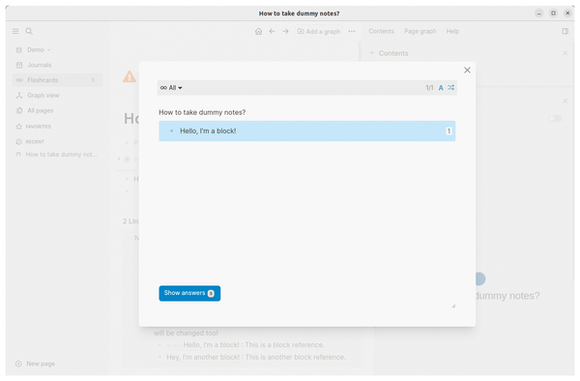Open recent page 'How to take dummy not...'
This screenshot has height=381, width=580.
pyautogui.click(x=61, y=155)
